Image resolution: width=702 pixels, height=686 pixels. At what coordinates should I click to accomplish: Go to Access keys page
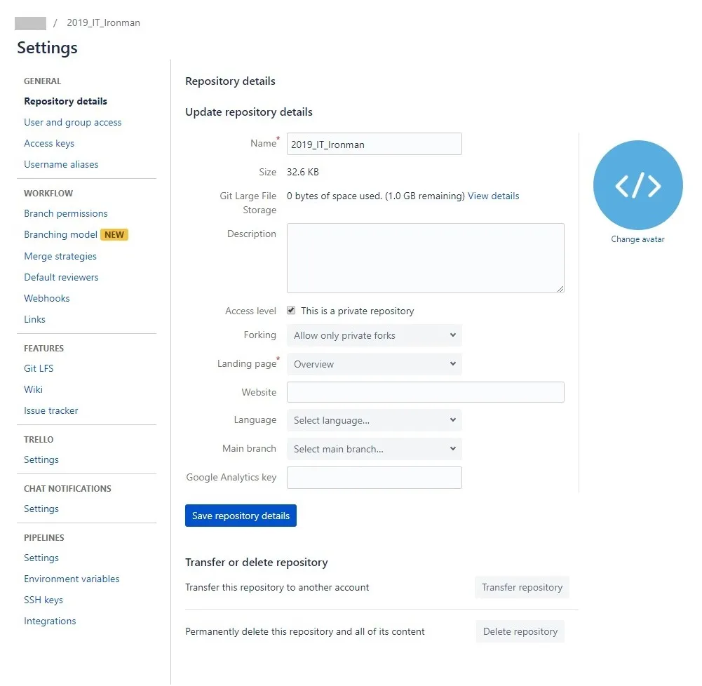tap(49, 143)
